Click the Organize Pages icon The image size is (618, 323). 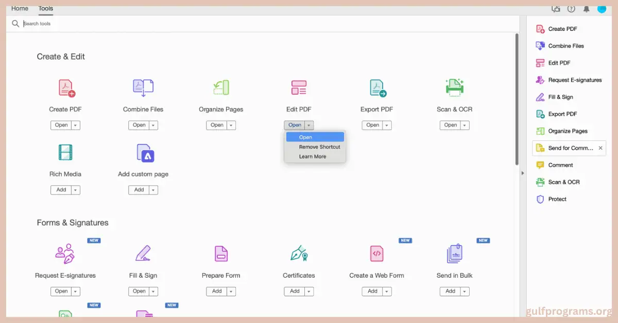(x=220, y=87)
